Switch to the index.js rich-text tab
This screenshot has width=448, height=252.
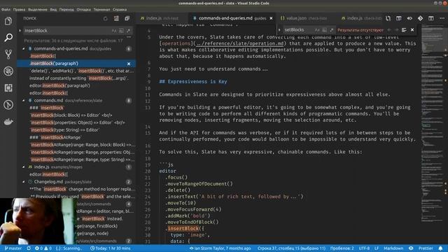click(162, 18)
